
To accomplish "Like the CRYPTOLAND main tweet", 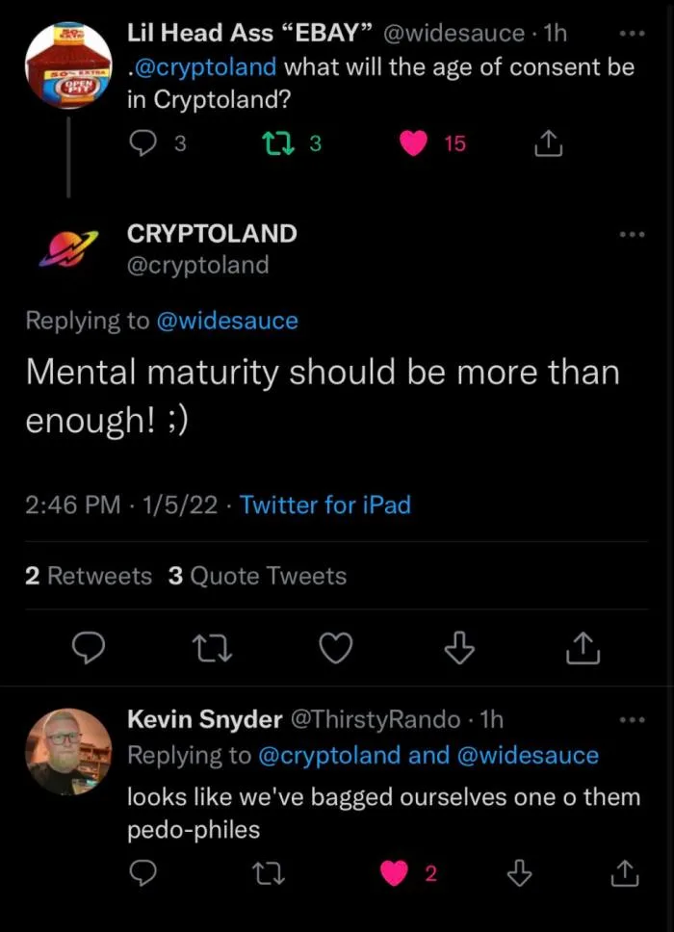I will tap(335, 651).
